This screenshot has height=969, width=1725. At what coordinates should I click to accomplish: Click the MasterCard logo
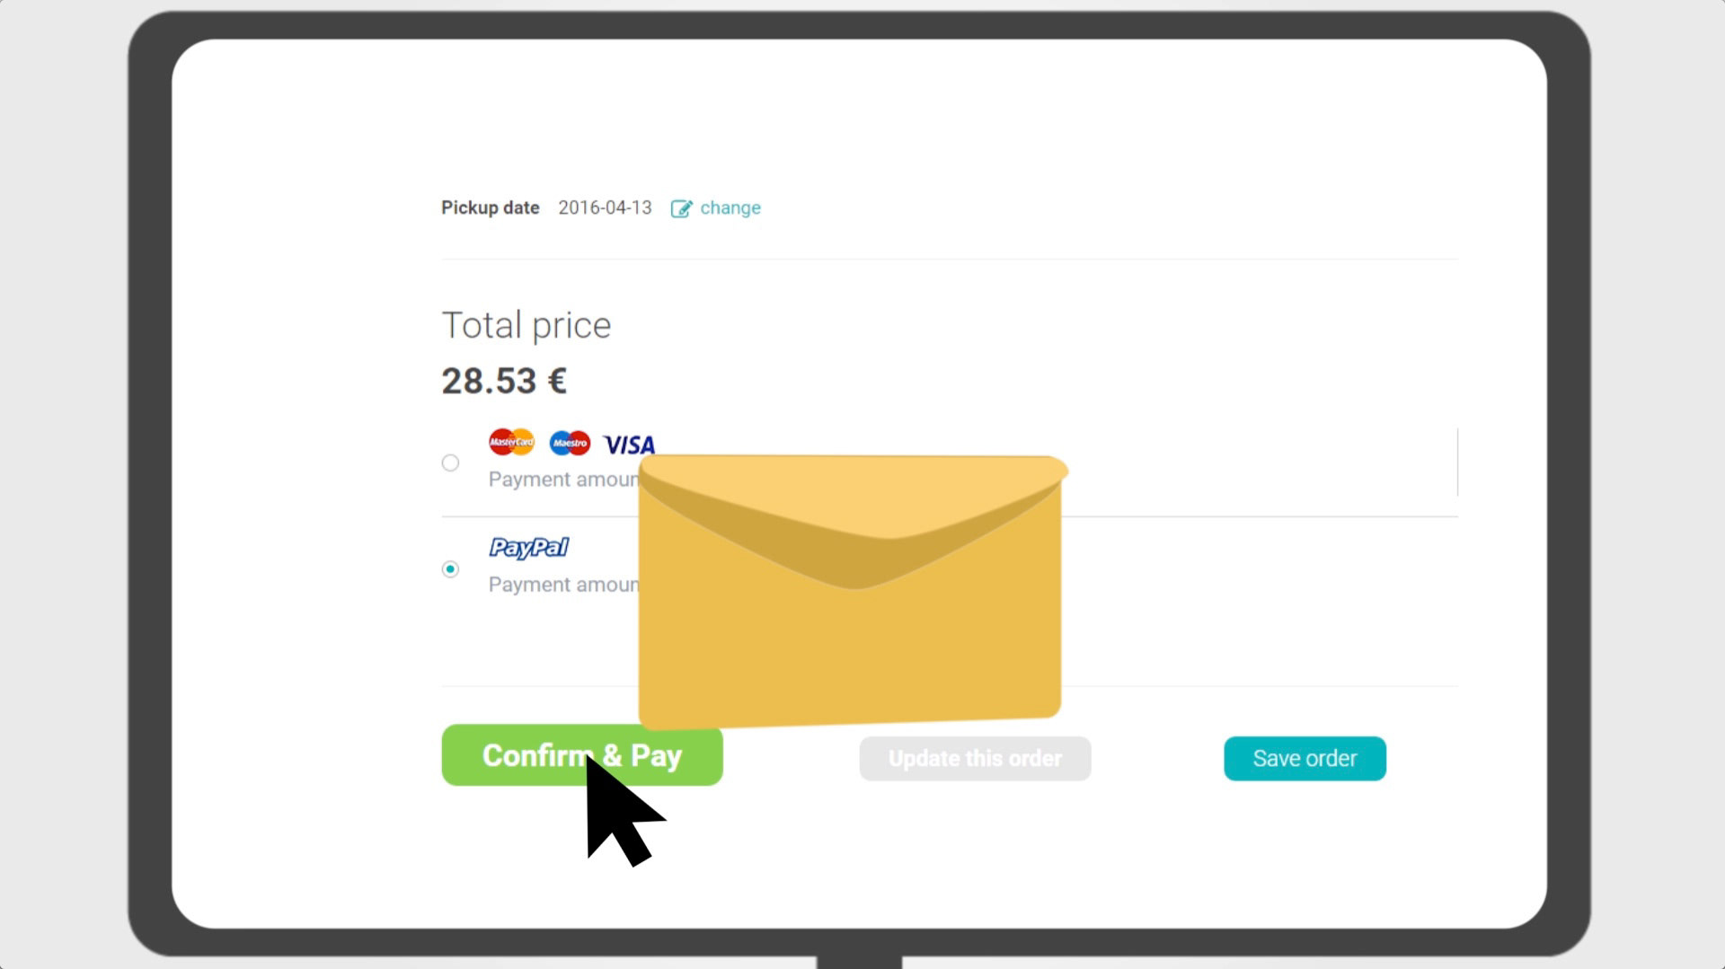(x=511, y=442)
